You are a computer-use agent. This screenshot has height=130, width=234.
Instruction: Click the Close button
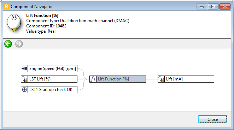[x=213, y=119]
